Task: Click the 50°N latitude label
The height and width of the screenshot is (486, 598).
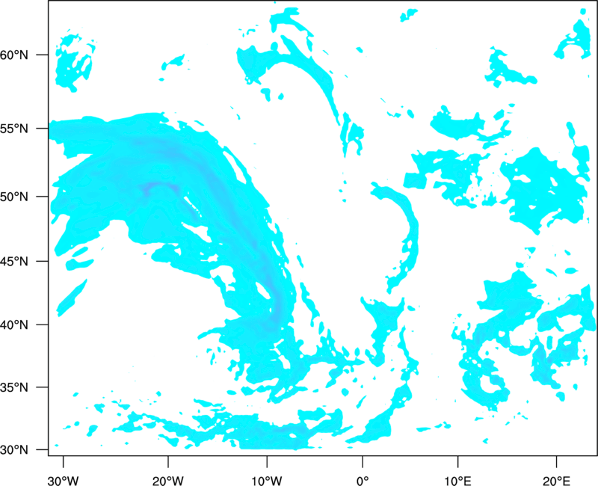Action: click(x=14, y=197)
